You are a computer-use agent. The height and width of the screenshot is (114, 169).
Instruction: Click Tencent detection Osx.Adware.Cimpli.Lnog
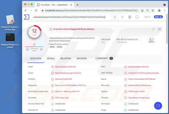(139, 98)
